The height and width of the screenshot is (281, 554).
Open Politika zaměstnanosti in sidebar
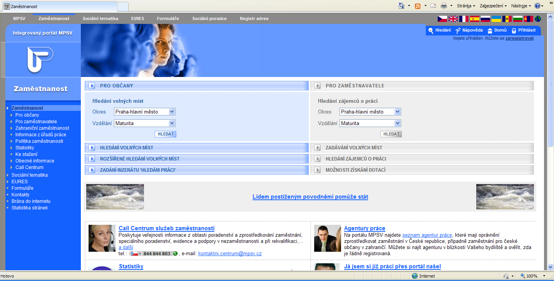pyautogui.click(x=39, y=141)
